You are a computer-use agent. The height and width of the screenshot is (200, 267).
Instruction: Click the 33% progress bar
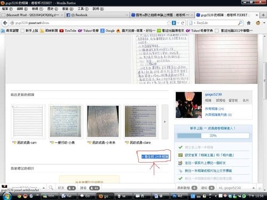coord(213,135)
